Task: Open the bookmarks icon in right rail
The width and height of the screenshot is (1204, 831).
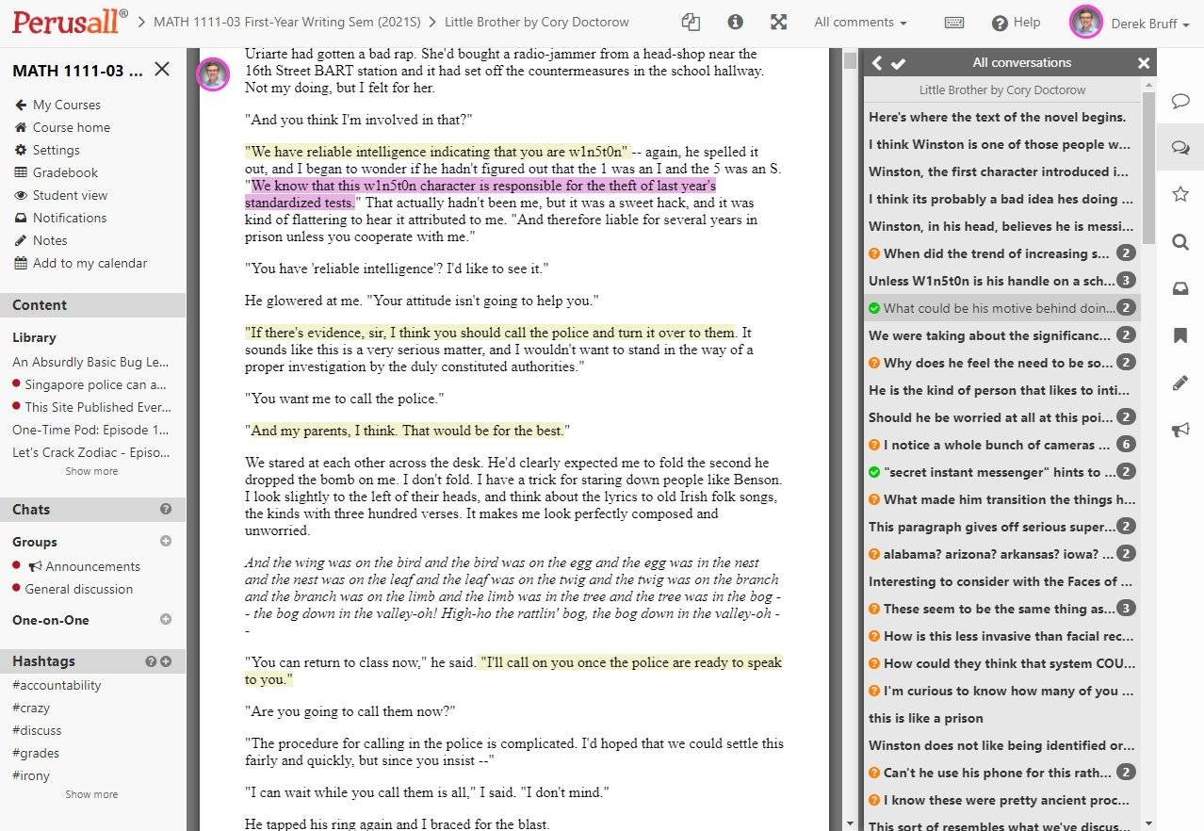Action: tap(1180, 335)
